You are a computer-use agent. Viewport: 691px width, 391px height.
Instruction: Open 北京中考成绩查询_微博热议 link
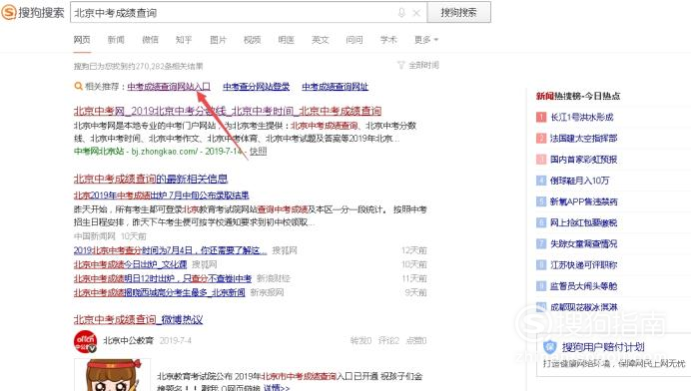pyautogui.click(x=139, y=319)
